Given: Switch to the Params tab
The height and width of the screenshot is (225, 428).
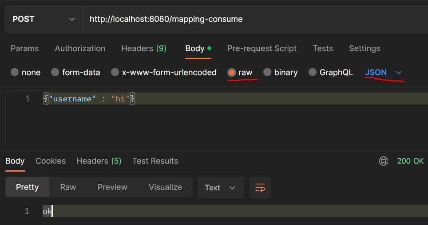Looking at the screenshot, I should pos(24,48).
